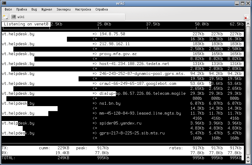
Task: Open the Настройка menu
Action: 83,9
